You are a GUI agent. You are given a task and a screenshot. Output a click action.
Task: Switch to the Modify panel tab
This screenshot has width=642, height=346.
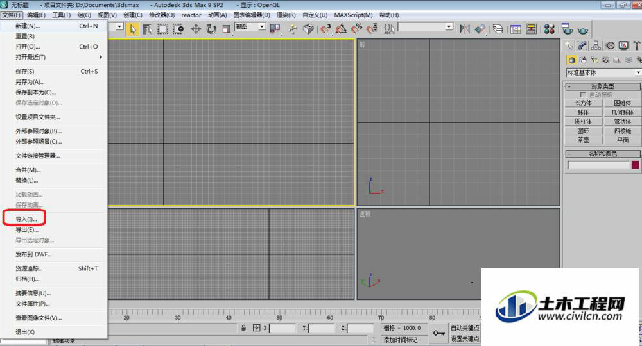tap(582, 45)
